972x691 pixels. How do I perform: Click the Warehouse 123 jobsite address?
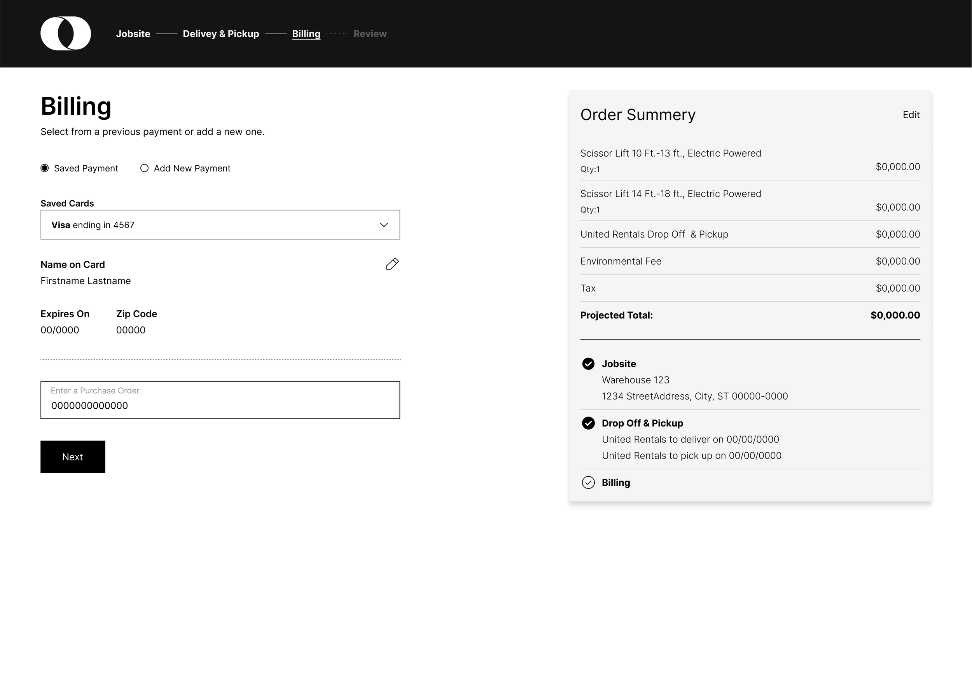(x=635, y=380)
